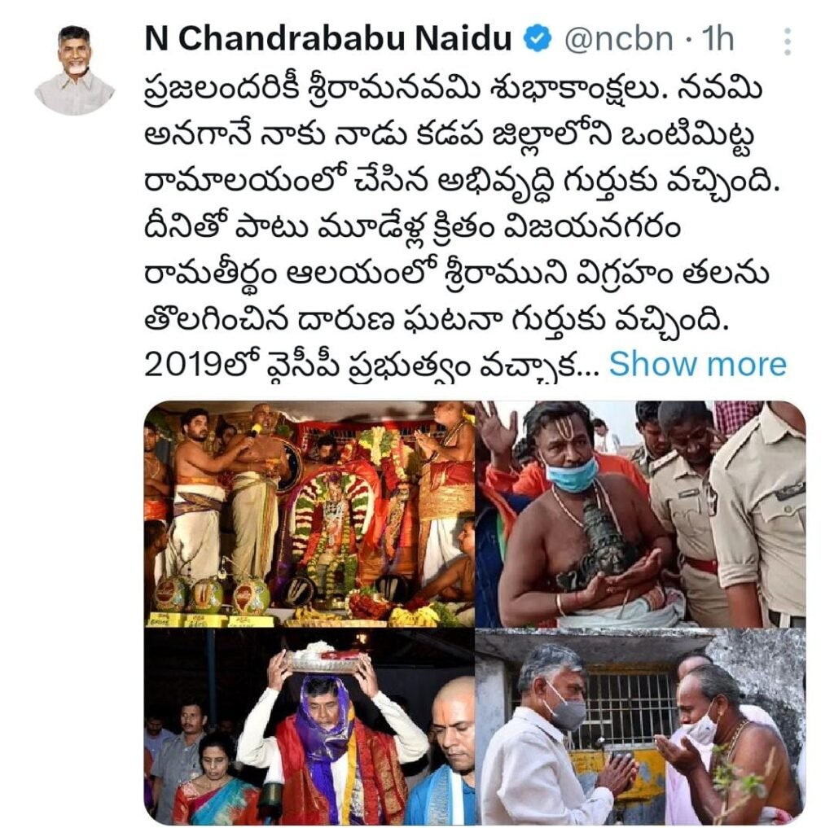The image size is (834, 828).
Task: Open photo of priest holding idol head
Action: tap(640, 514)
